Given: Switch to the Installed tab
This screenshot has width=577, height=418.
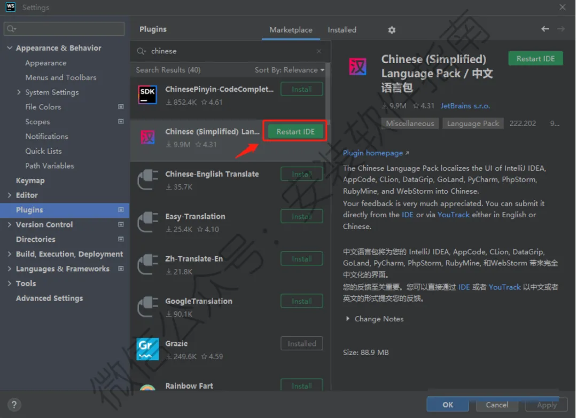Looking at the screenshot, I should [x=342, y=30].
